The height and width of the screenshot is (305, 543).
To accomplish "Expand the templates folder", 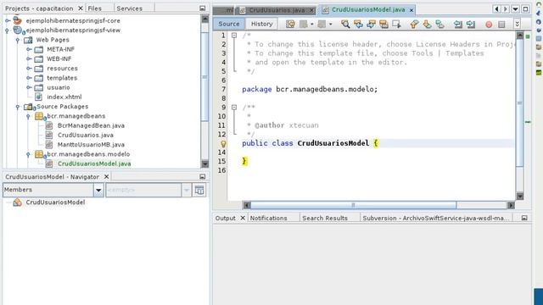I will click(29, 78).
